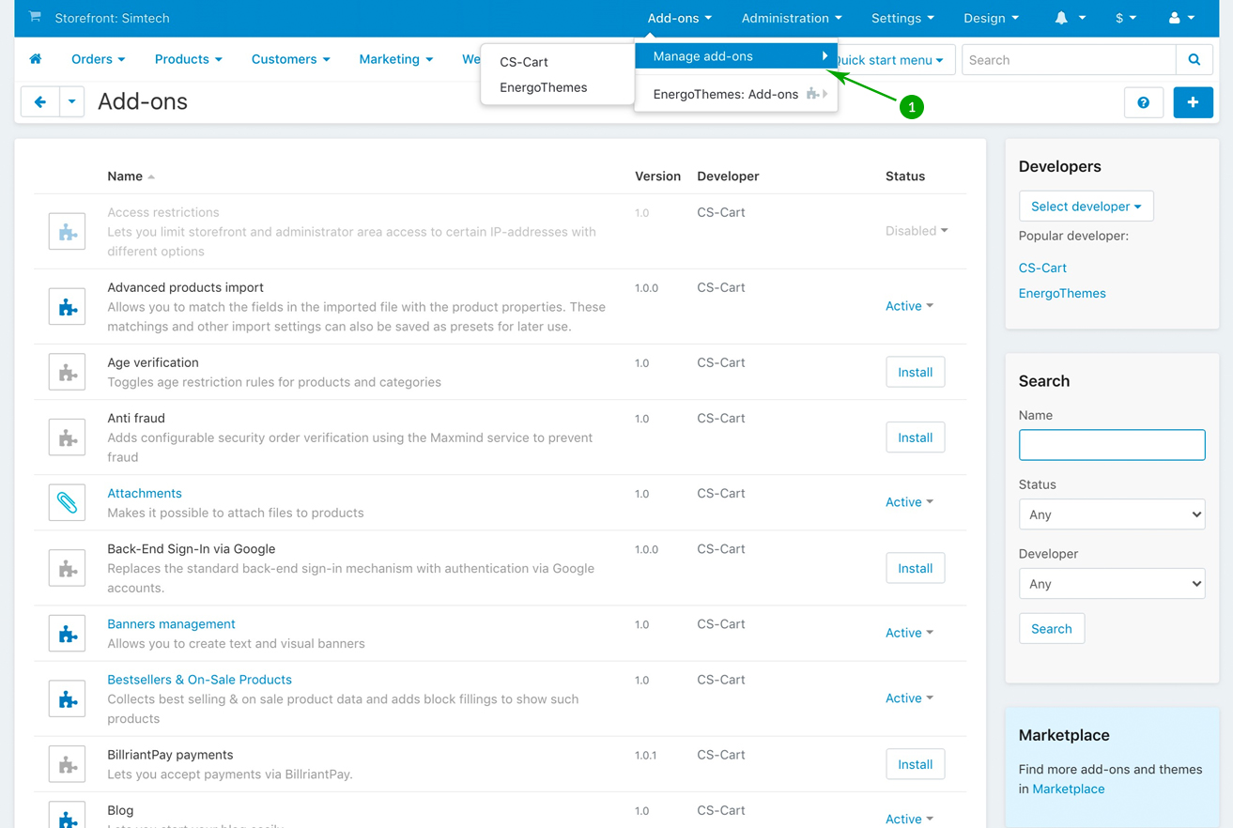1233x828 pixels.
Task: Install the Age verification add-on
Action: pyautogui.click(x=915, y=373)
